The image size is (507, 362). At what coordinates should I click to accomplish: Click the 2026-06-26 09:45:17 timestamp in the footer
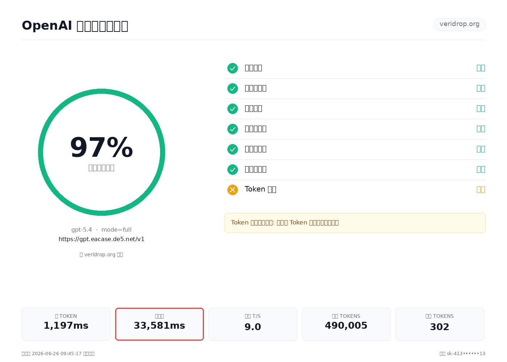tap(56, 354)
